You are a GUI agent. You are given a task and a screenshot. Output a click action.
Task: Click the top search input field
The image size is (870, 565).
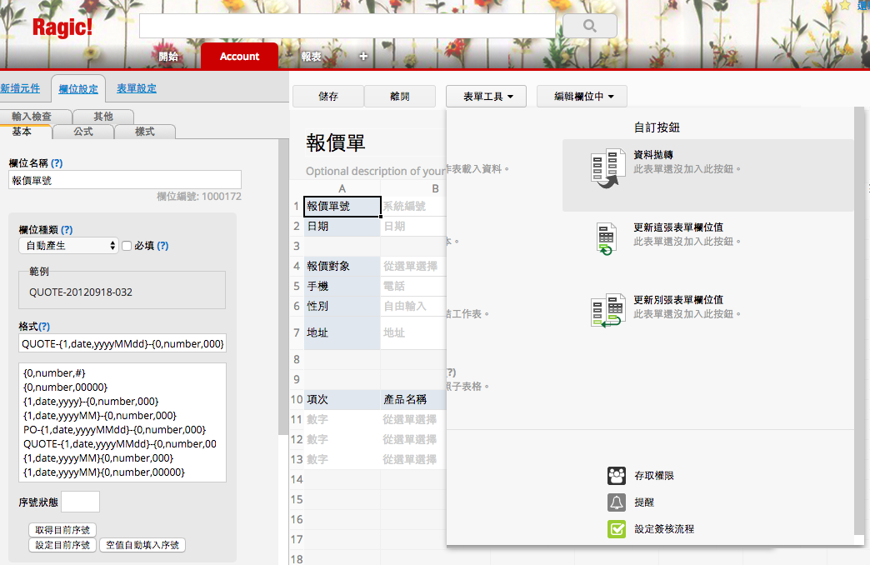(347, 26)
